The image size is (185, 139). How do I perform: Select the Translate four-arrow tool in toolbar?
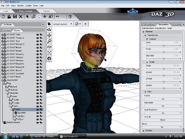[x=45, y=16]
